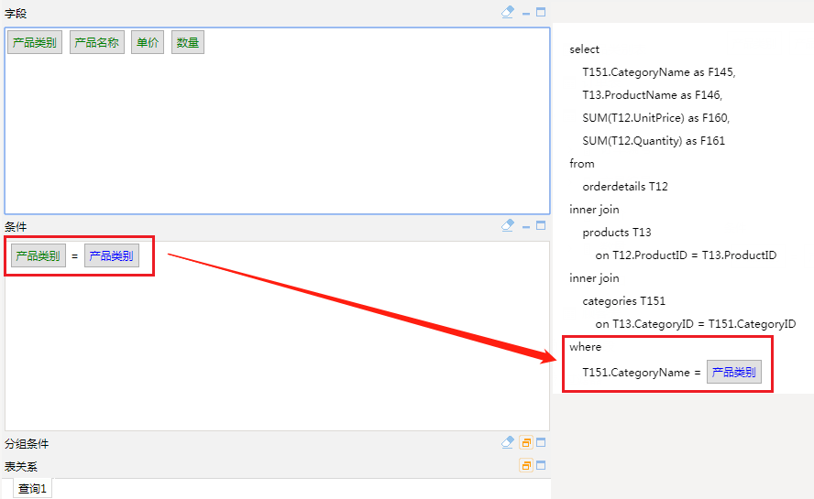Minimize the 字段 panel
The height and width of the screenshot is (499, 814).
(526, 14)
